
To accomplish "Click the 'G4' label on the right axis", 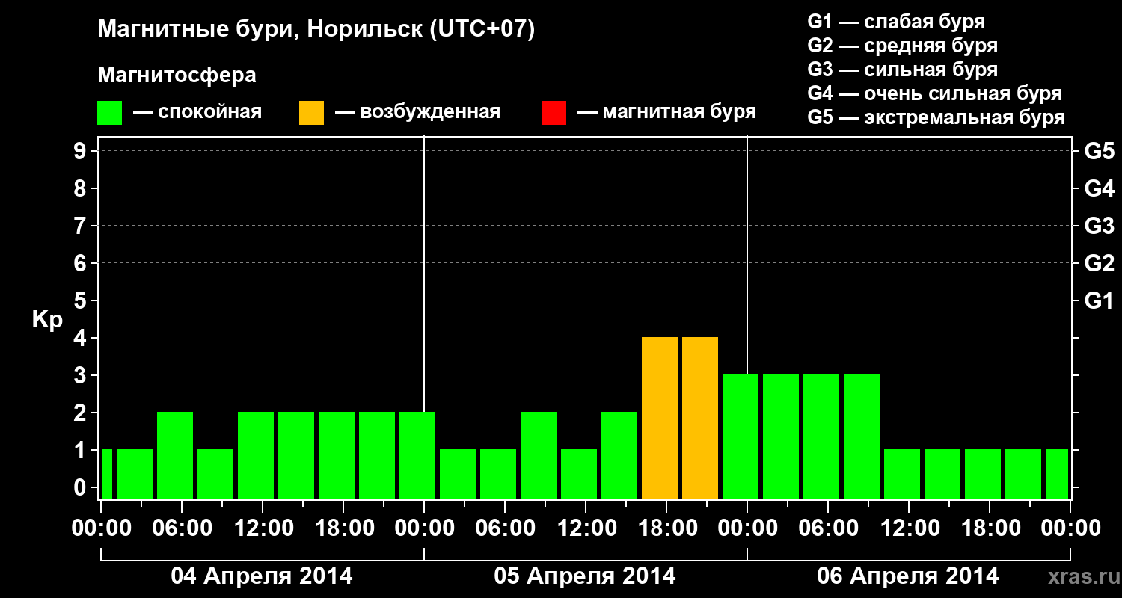I will coord(1100,188).
